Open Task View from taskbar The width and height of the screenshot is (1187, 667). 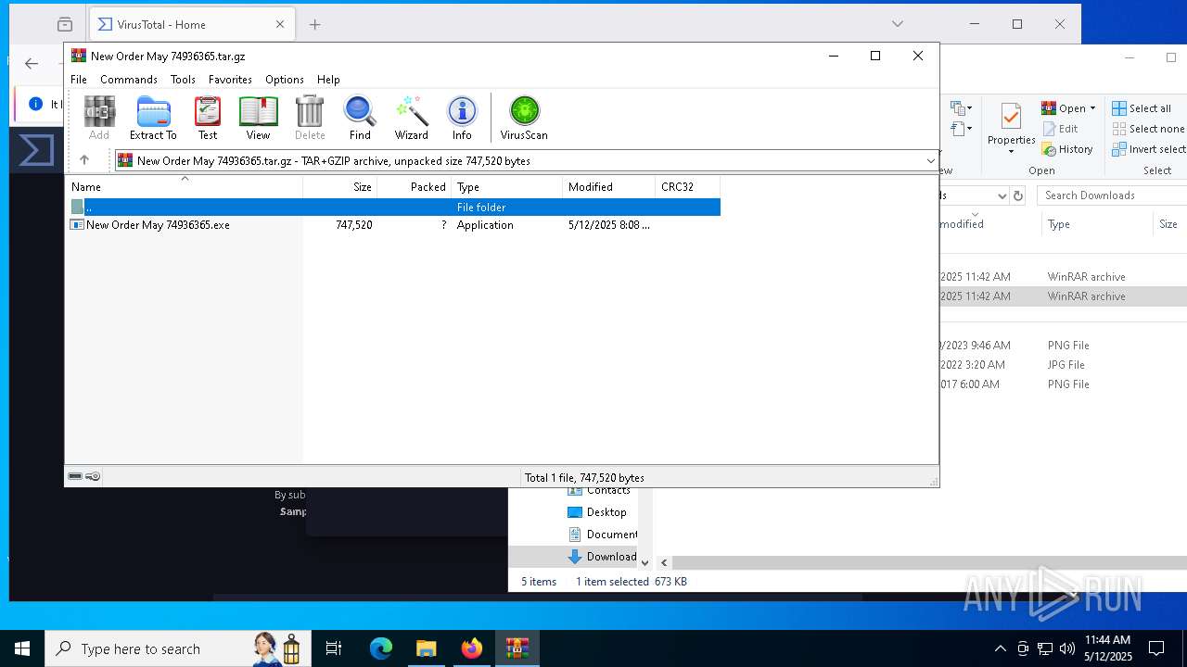pyautogui.click(x=334, y=648)
